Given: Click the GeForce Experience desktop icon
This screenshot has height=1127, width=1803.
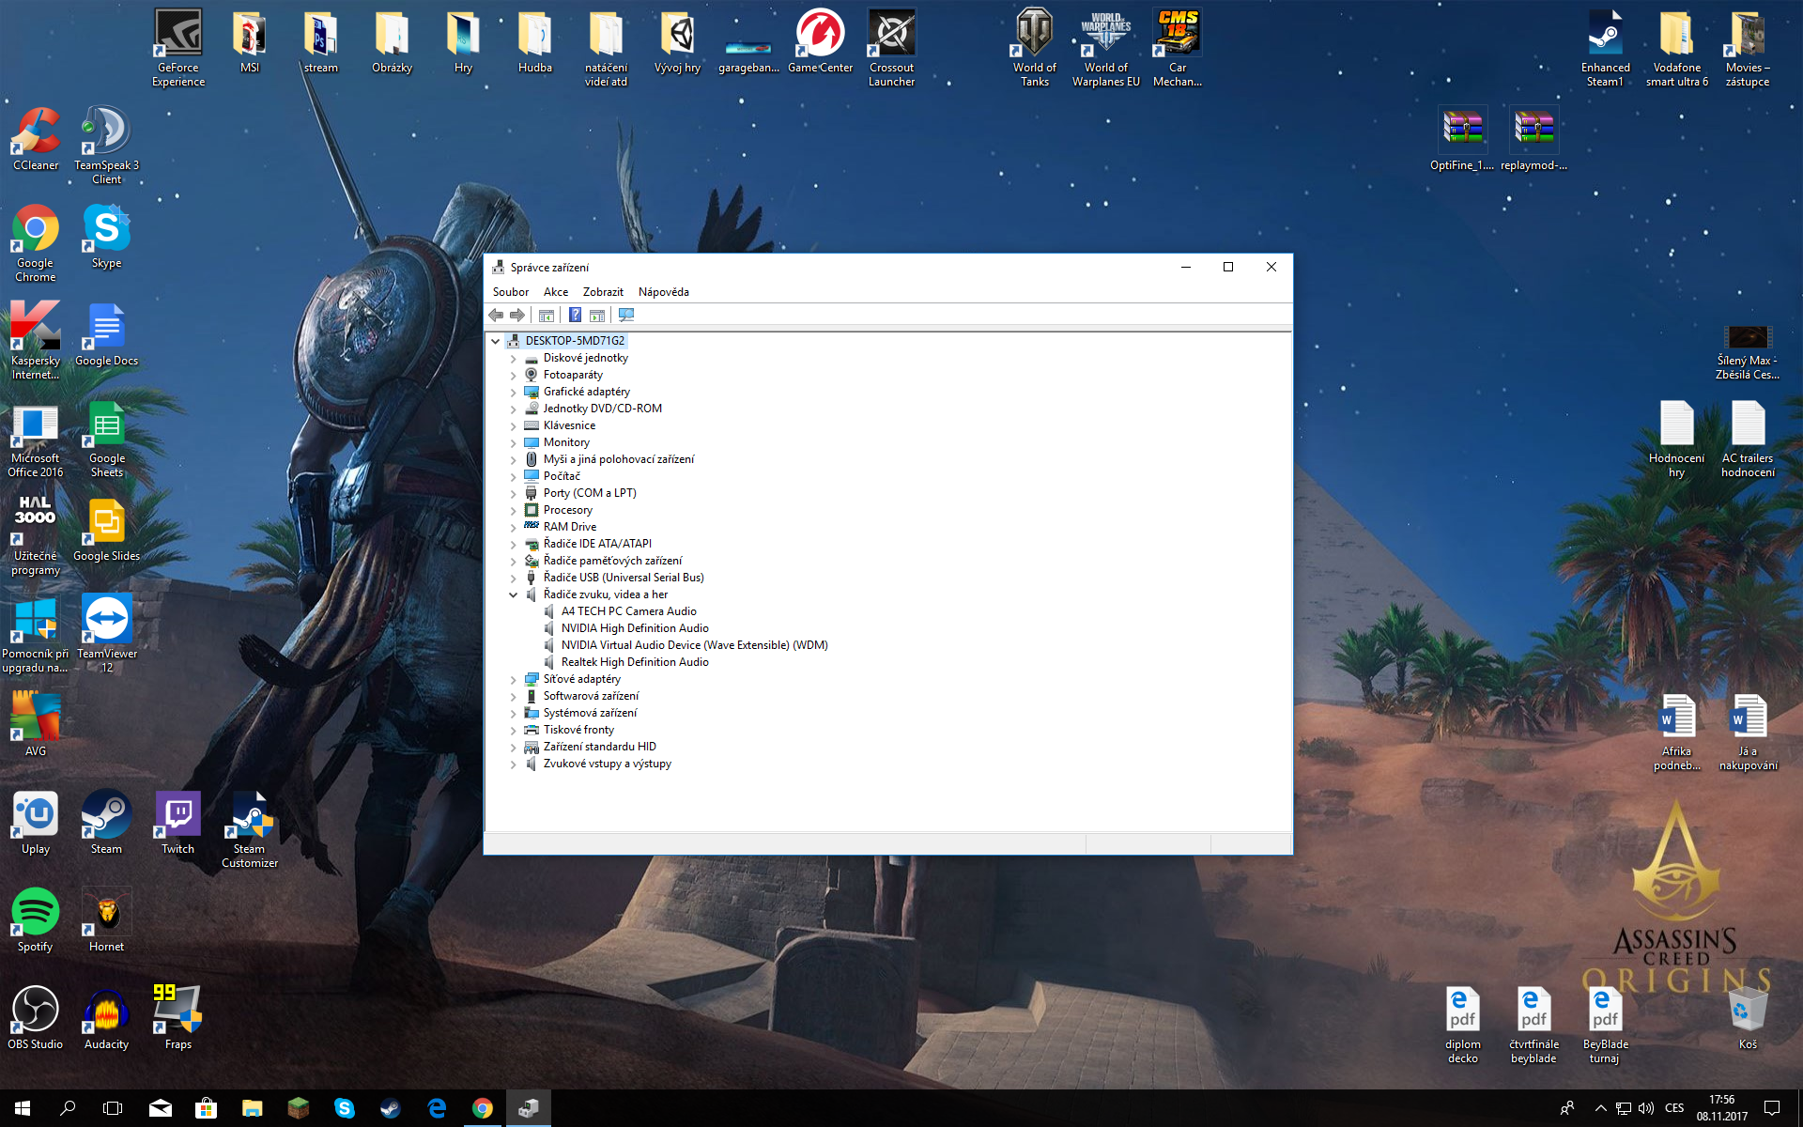Looking at the screenshot, I should [178, 47].
